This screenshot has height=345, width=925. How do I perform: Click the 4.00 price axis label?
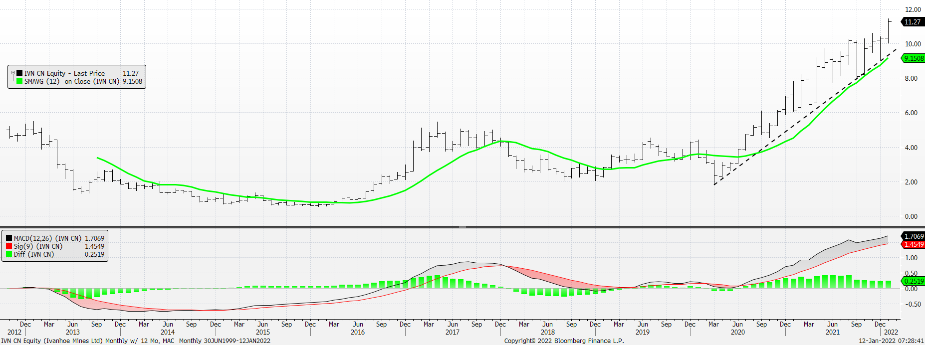click(911, 148)
